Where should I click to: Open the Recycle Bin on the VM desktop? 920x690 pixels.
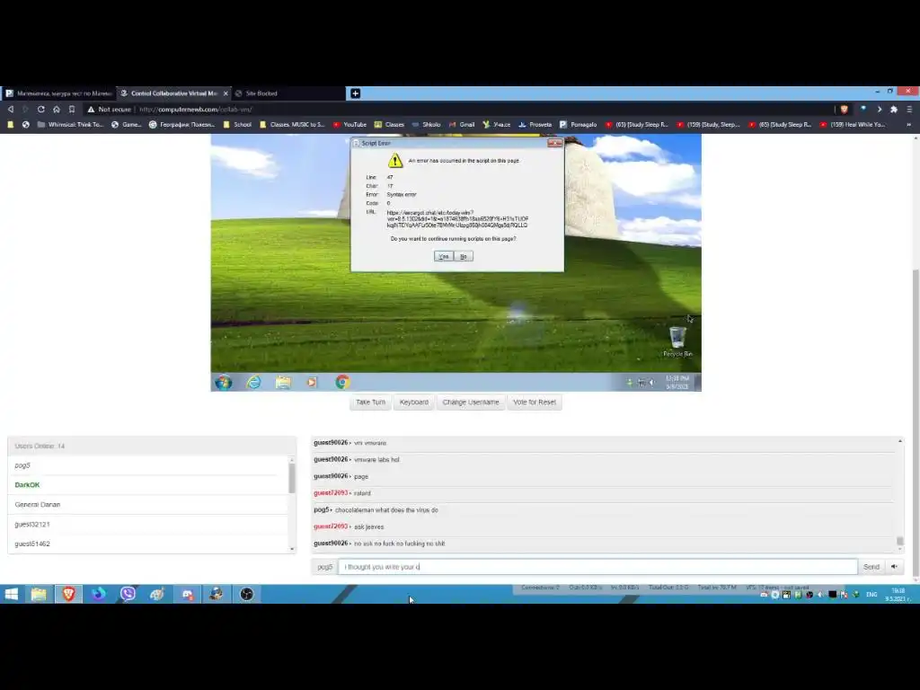tap(677, 341)
